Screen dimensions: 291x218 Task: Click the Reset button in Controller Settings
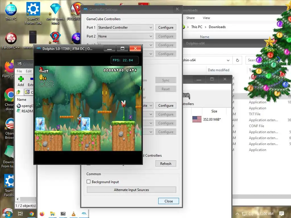[x=166, y=89]
